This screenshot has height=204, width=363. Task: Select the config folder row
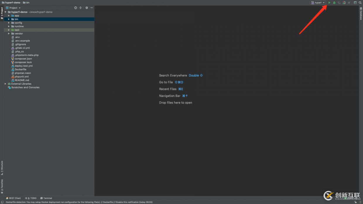tap(49, 23)
